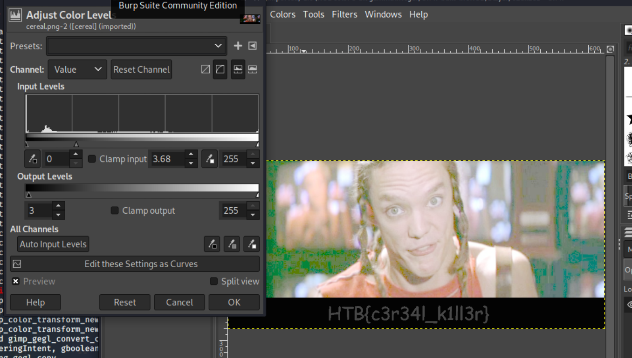The width and height of the screenshot is (632, 358).
Task: Open the Filters menu
Action: (344, 14)
